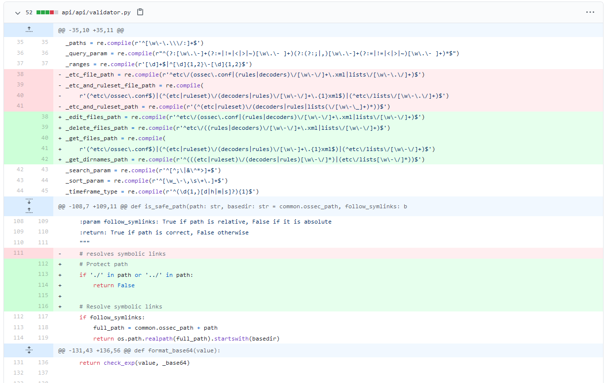Select line number 38 in the new file
Image resolution: width=608 pixels, height=383 pixels.
coord(43,118)
